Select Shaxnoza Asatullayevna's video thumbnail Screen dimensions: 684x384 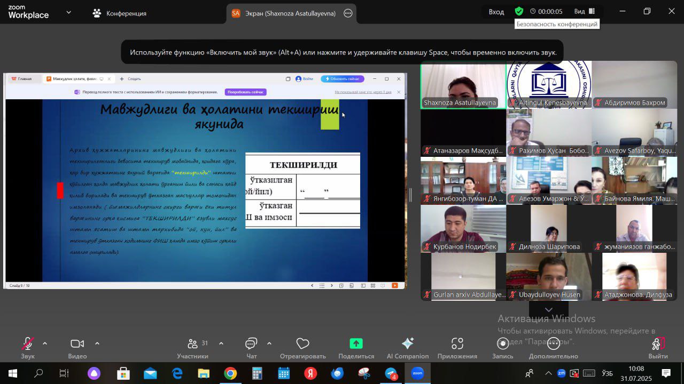(x=463, y=85)
